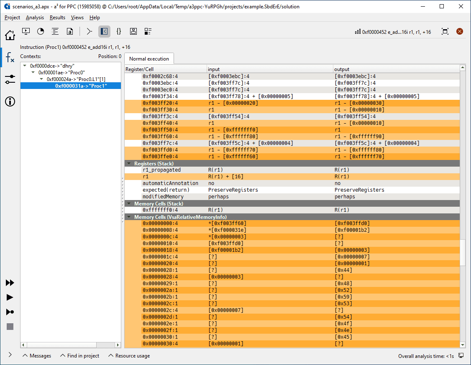Toggle the highlighted side panel toolbar icon

click(104, 31)
